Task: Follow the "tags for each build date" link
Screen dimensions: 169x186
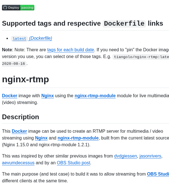Action: click(71, 50)
